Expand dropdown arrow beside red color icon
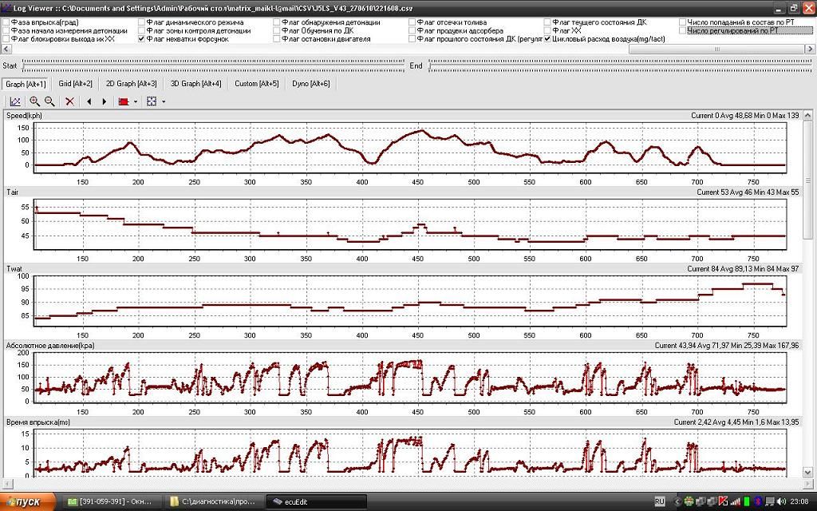This screenshot has height=511, width=817. (x=136, y=101)
